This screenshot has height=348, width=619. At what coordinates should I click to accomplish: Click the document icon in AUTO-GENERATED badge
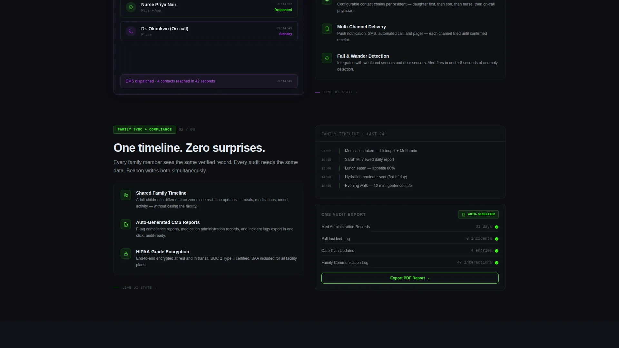(x=464, y=215)
